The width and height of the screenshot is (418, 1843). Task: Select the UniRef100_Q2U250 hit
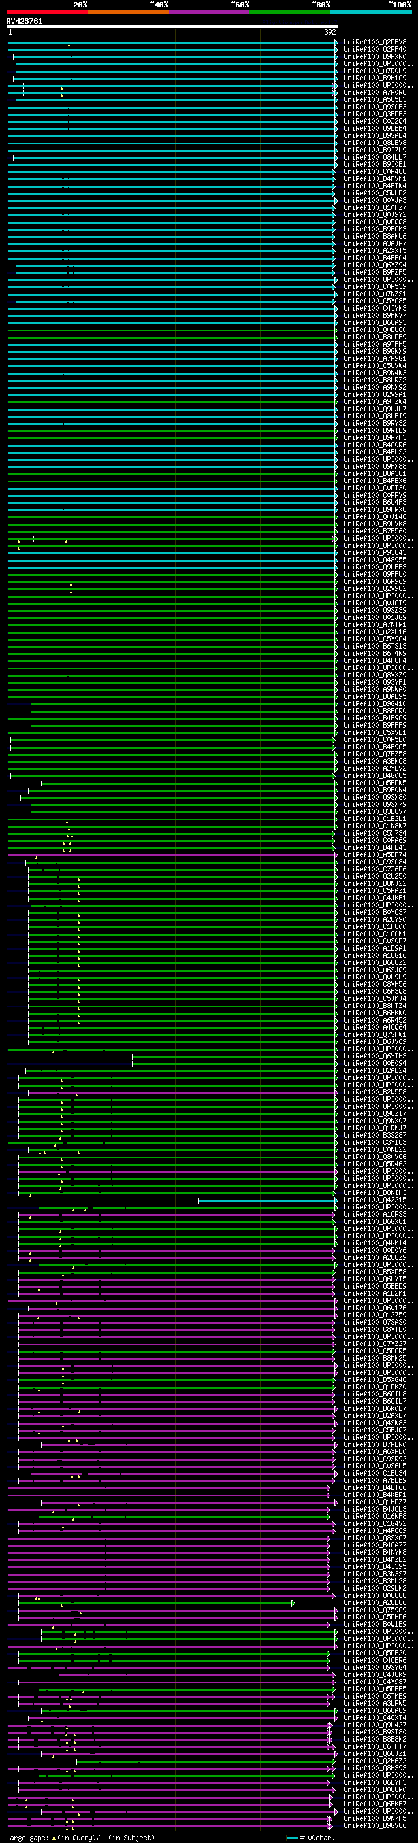pos(375,877)
